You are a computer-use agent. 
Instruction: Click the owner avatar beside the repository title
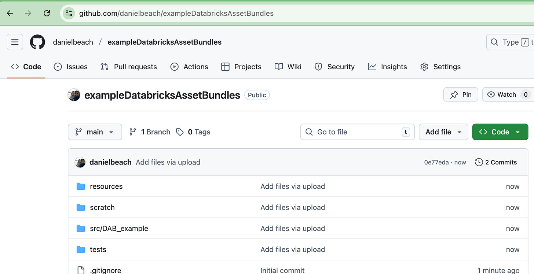pos(74,95)
